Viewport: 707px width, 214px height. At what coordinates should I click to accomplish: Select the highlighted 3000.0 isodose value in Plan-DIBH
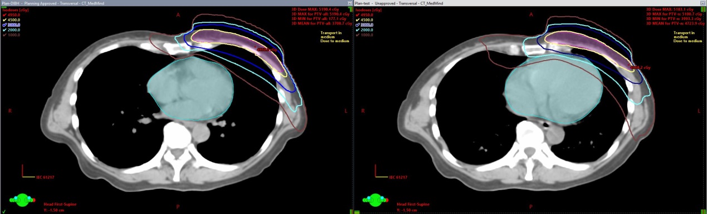pyautogui.click(x=14, y=25)
